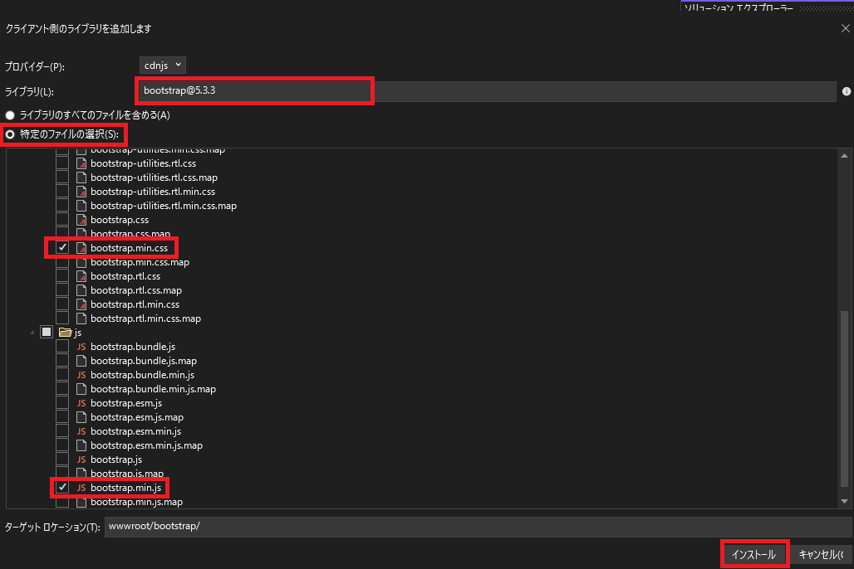Click the js folder icon
The height and width of the screenshot is (569, 854).
coord(66,333)
